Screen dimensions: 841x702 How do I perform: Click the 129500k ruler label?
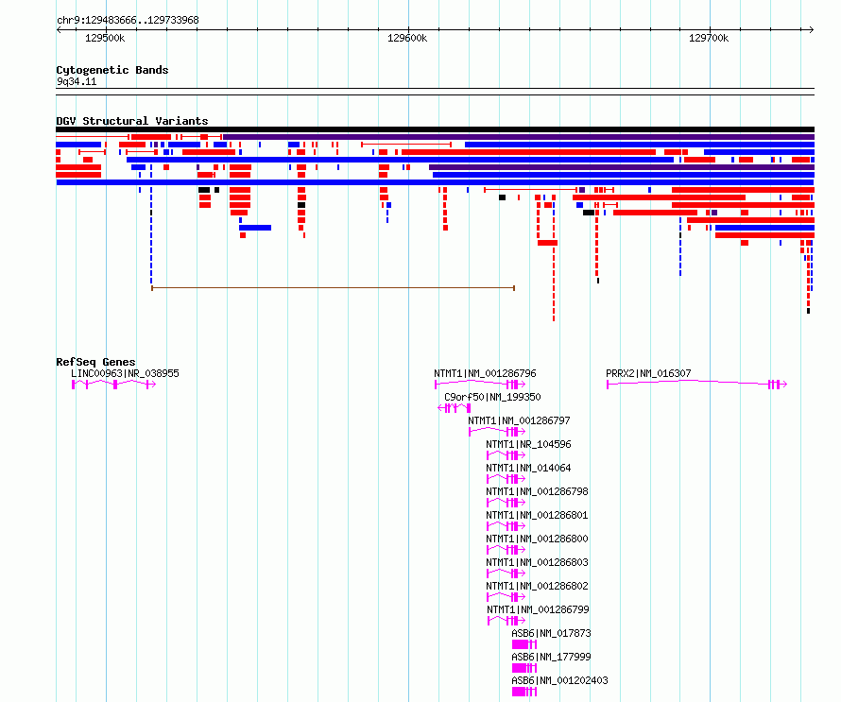click(x=105, y=38)
